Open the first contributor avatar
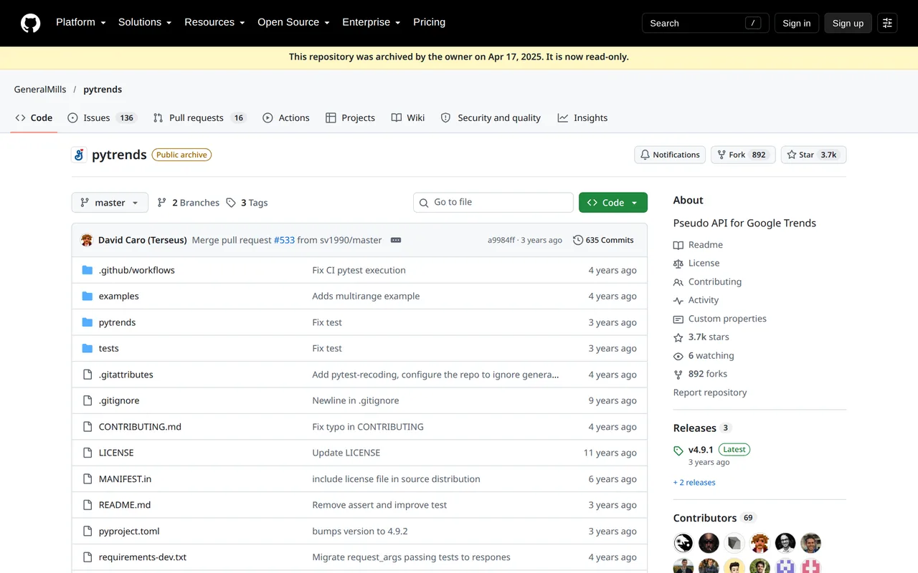This screenshot has height=573, width=918. (x=683, y=543)
